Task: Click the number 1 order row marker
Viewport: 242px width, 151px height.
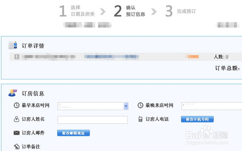Action: pos(17,57)
